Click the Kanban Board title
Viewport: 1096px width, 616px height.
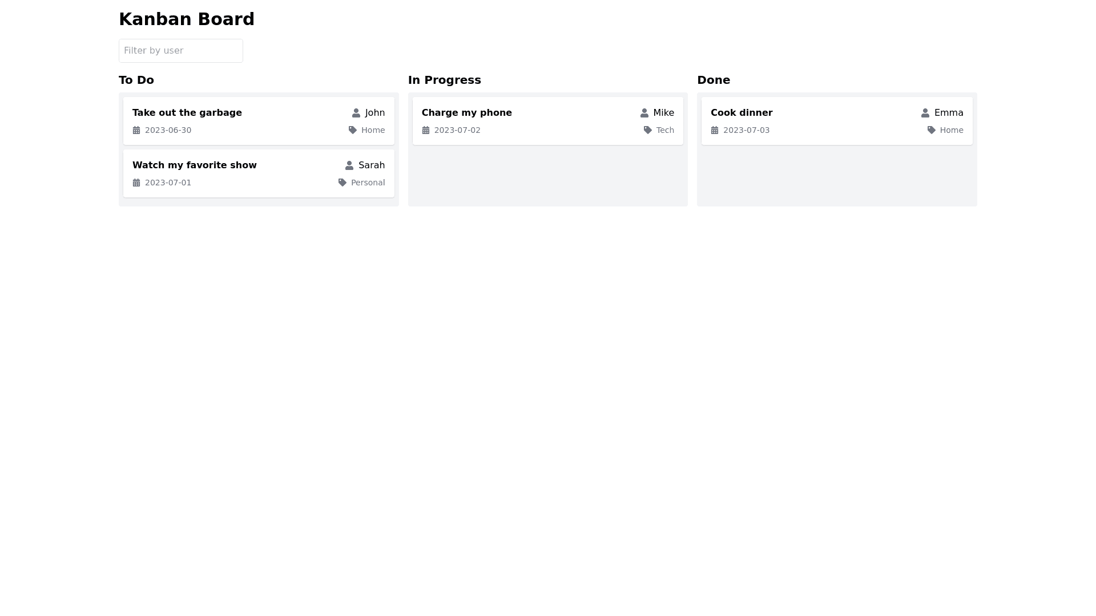(186, 19)
